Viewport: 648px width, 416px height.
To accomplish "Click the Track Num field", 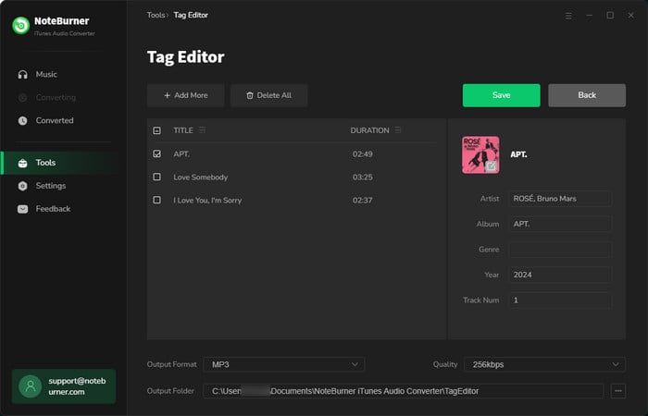I will pyautogui.click(x=560, y=300).
